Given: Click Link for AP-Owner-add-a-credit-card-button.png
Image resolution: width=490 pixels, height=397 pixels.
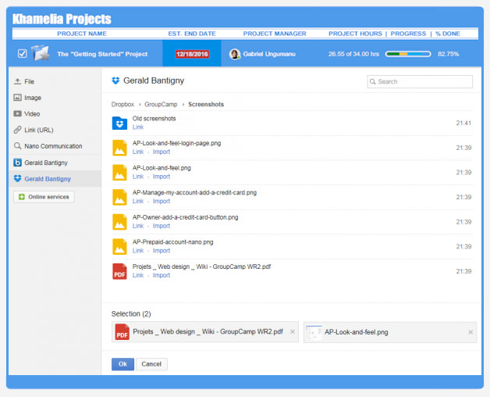Looking at the screenshot, I should pos(138,226).
